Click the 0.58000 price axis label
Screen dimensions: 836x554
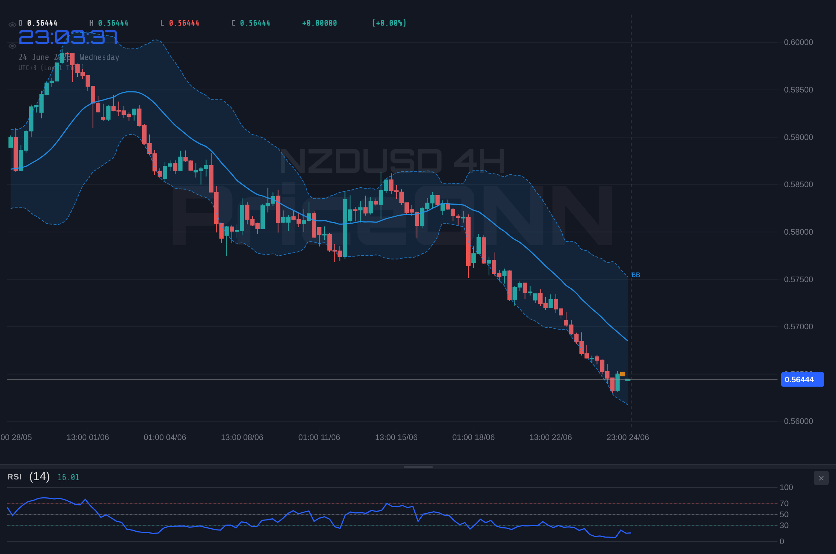[798, 232]
